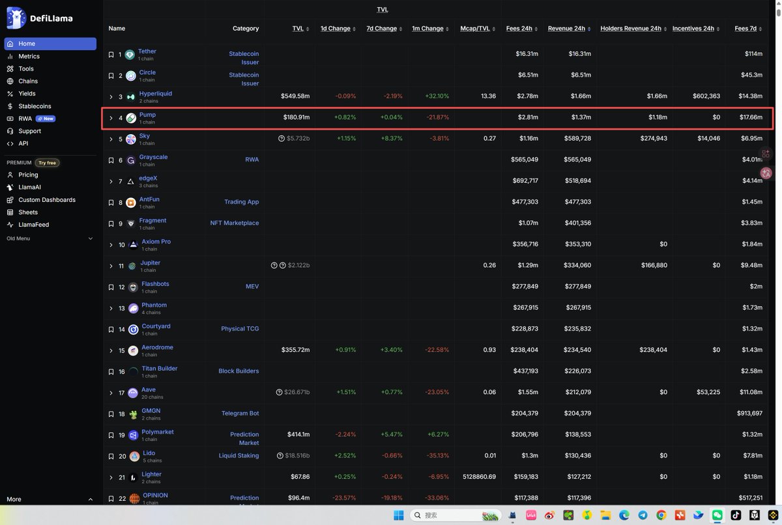Click the Tether protocol logo icon
The height and width of the screenshot is (525, 782).
click(x=130, y=55)
